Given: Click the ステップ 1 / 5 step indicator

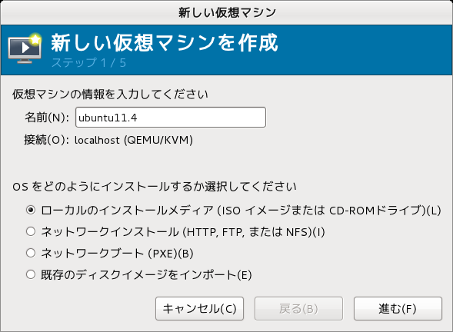Looking at the screenshot, I should 88,63.
